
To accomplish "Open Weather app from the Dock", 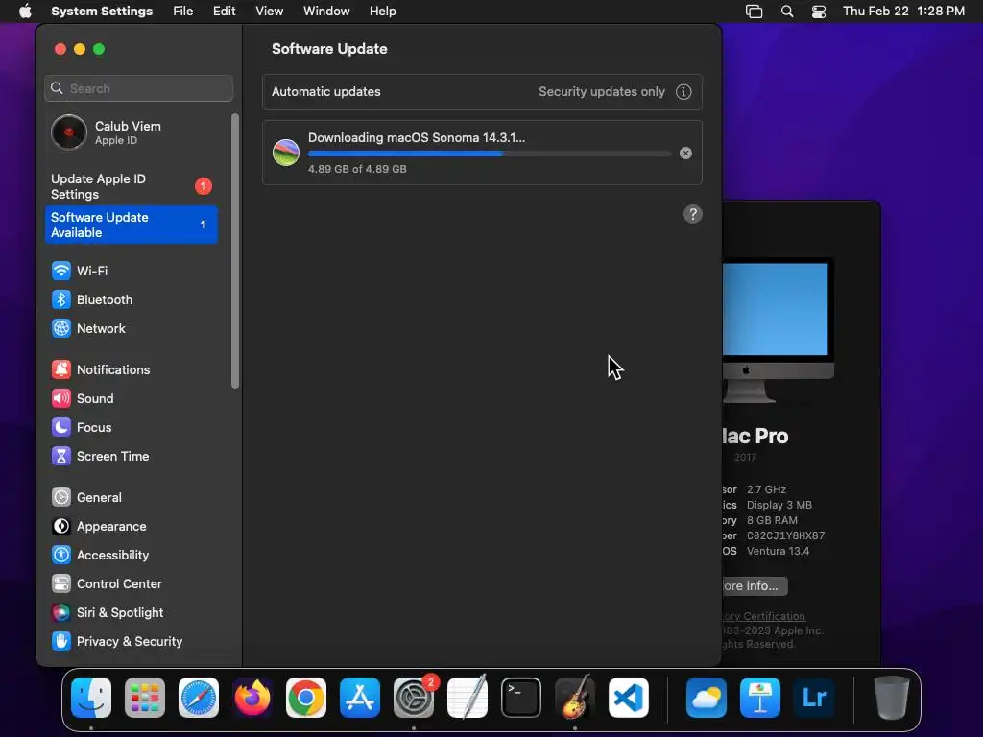I will point(707,698).
